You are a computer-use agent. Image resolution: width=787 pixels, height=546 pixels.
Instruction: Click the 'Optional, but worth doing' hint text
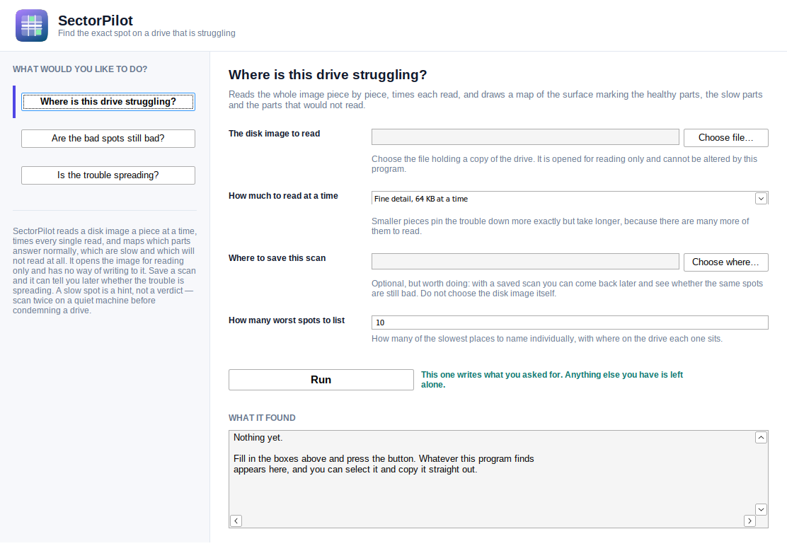point(567,289)
